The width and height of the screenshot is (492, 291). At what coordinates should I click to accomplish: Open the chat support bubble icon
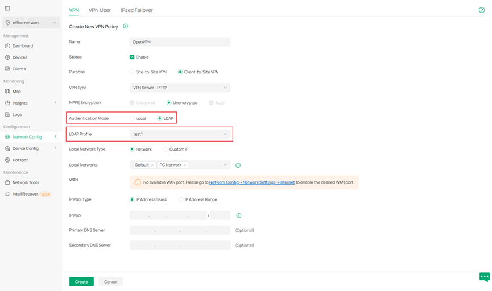[x=485, y=277]
